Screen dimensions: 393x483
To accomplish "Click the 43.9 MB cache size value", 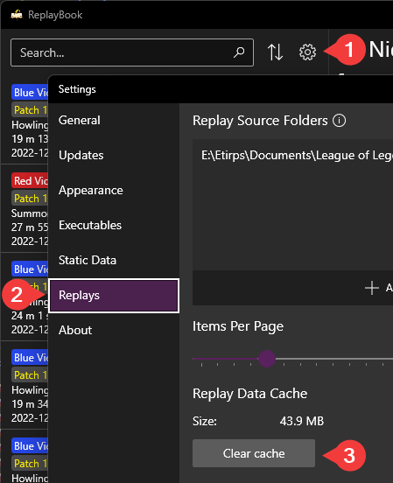I will 302,421.
